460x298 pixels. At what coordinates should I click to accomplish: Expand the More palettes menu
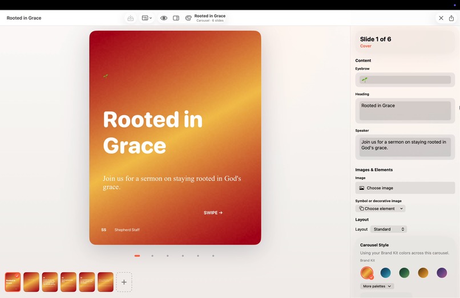pos(377,286)
